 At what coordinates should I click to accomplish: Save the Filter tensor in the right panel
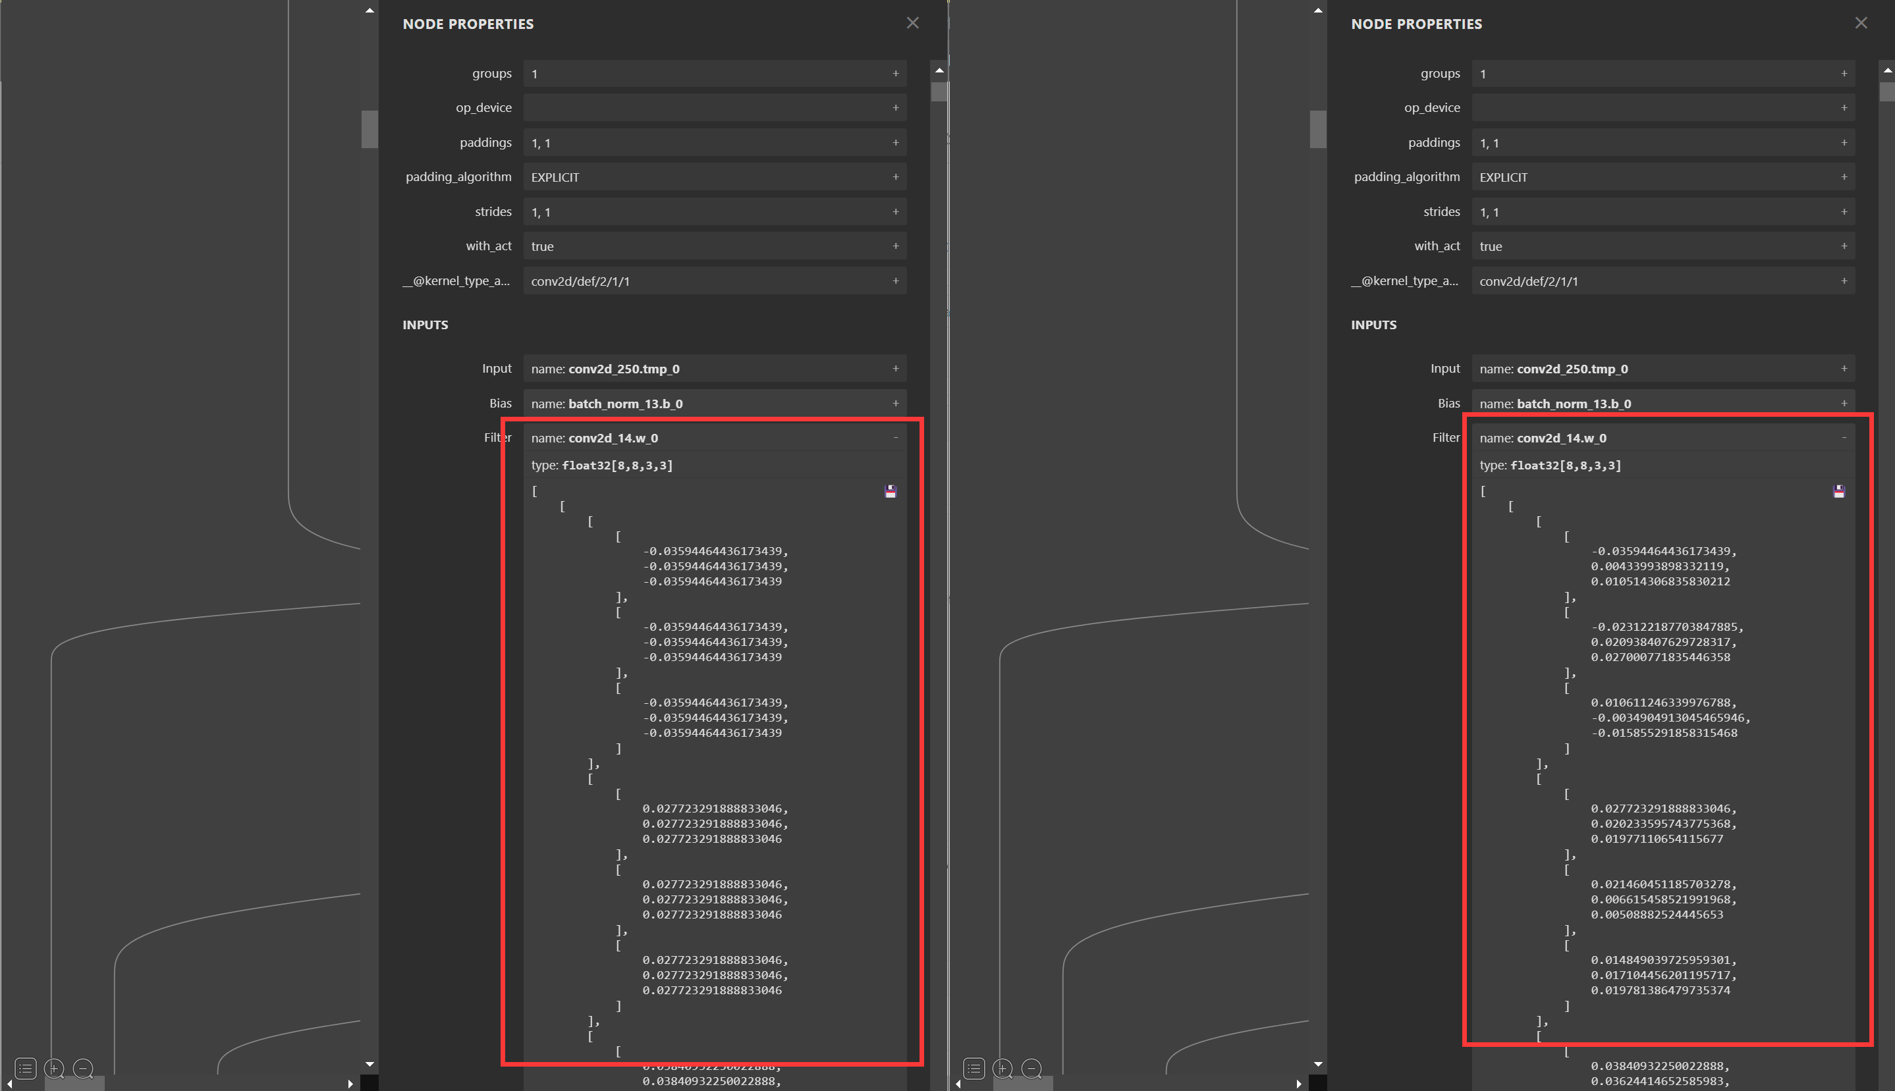1838,492
